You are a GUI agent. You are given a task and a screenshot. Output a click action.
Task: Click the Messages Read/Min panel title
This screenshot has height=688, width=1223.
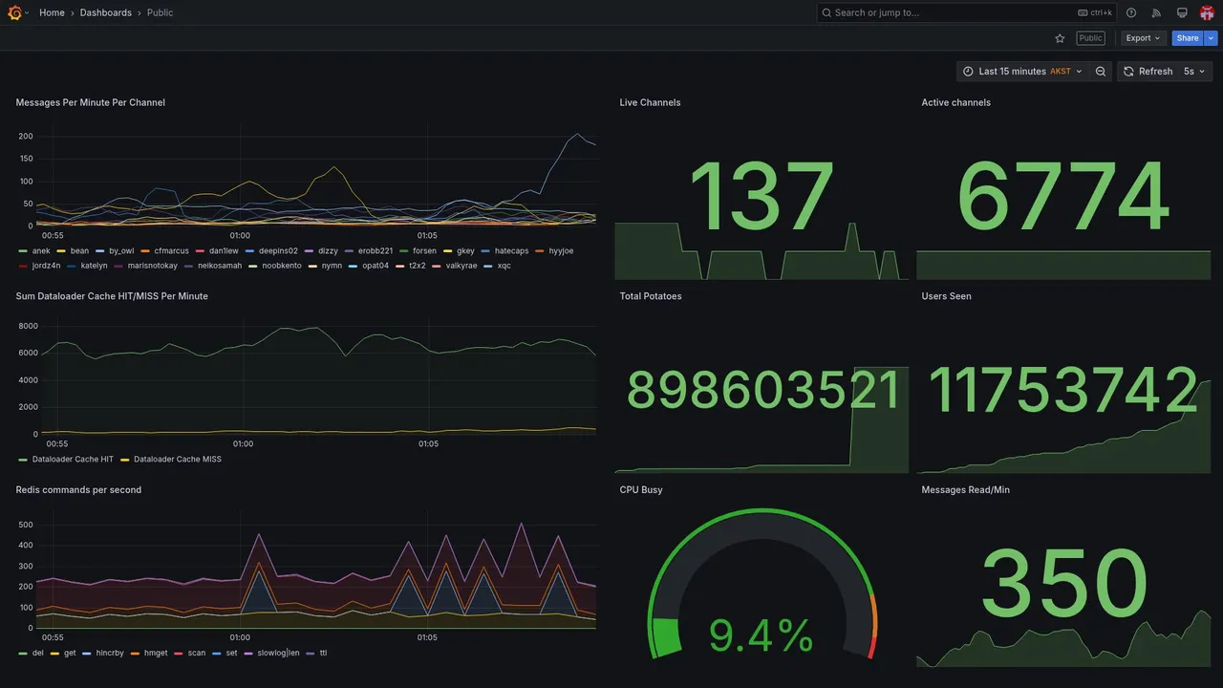click(x=965, y=490)
